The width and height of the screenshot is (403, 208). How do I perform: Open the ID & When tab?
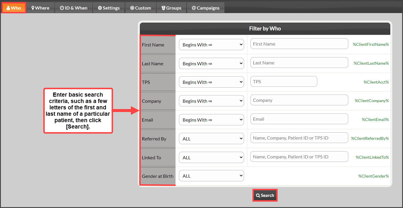[x=74, y=8]
